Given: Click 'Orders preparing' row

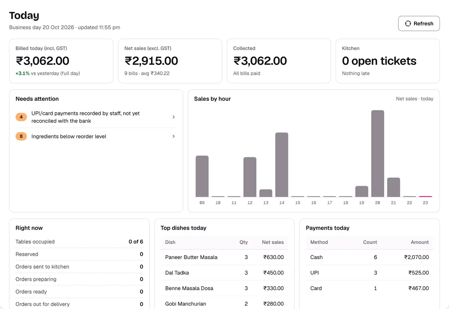Looking at the screenshot, I should 79,279.
